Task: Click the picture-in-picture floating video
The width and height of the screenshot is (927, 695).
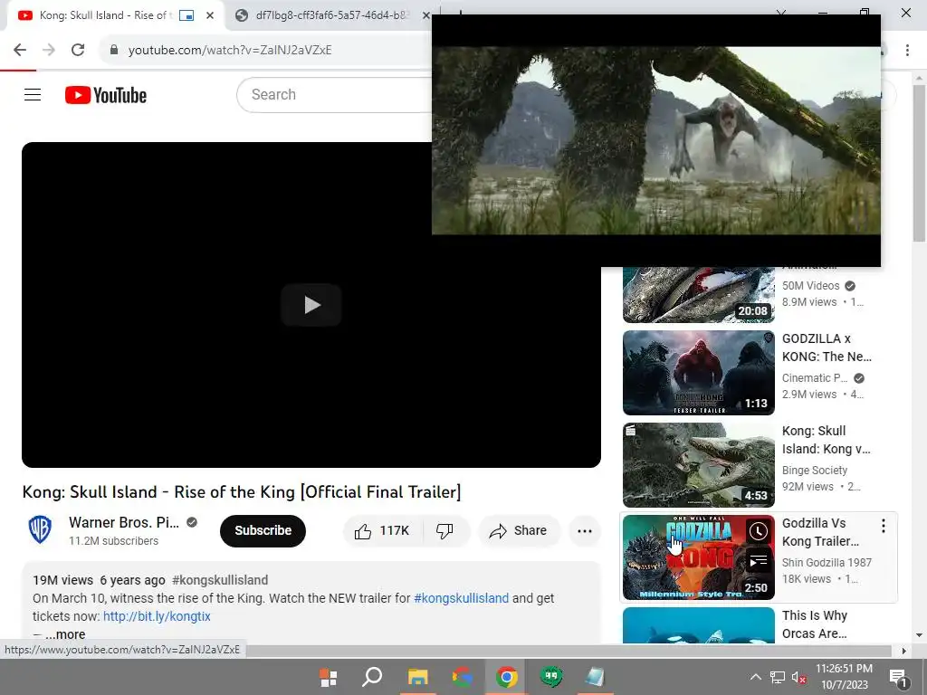Action: click(x=656, y=140)
